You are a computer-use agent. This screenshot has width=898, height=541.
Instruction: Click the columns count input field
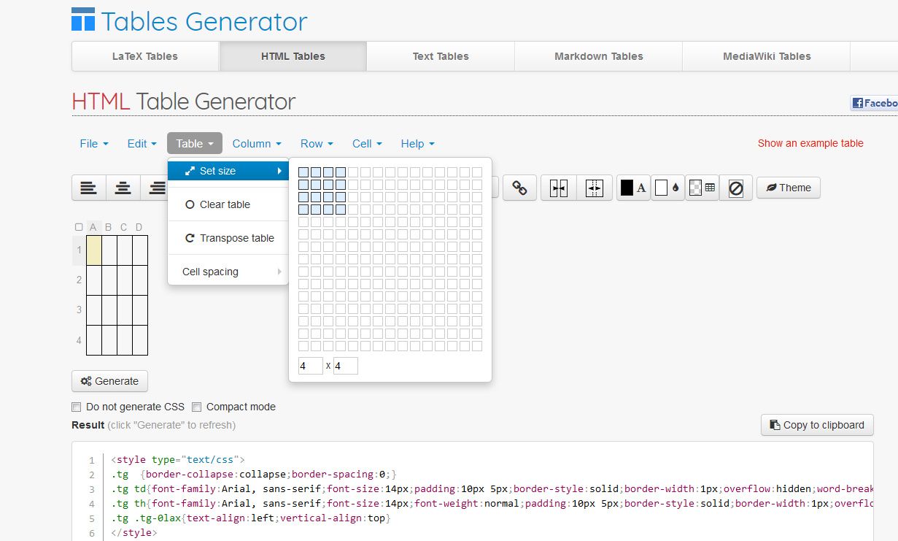(x=346, y=365)
